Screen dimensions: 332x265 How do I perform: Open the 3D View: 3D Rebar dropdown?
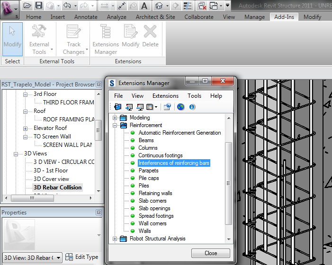pyautogui.click(x=58, y=257)
